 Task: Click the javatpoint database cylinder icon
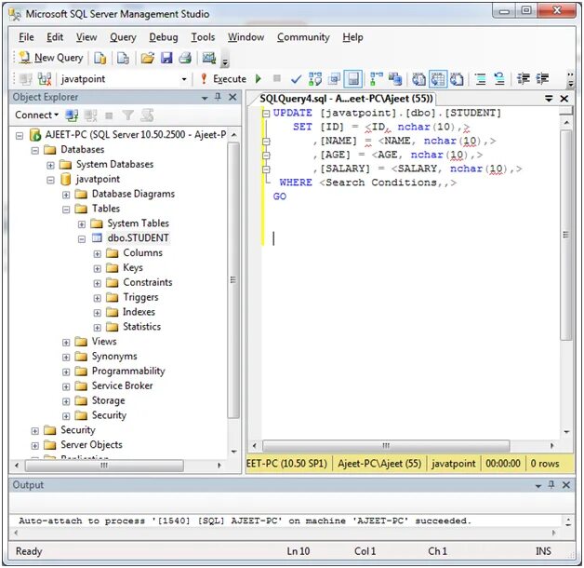[x=65, y=179]
